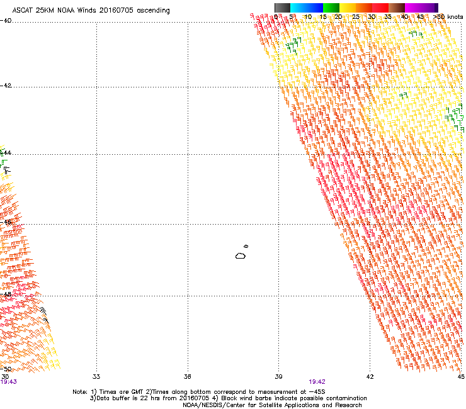Image resolution: width=466 pixels, height=409 pixels.
Task: Click the brown 35-40 knot color segment
Action: coord(397,8)
